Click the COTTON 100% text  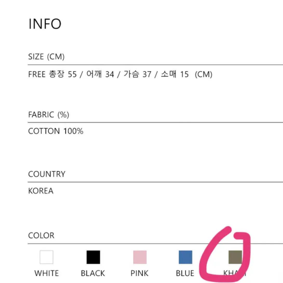[56, 131]
